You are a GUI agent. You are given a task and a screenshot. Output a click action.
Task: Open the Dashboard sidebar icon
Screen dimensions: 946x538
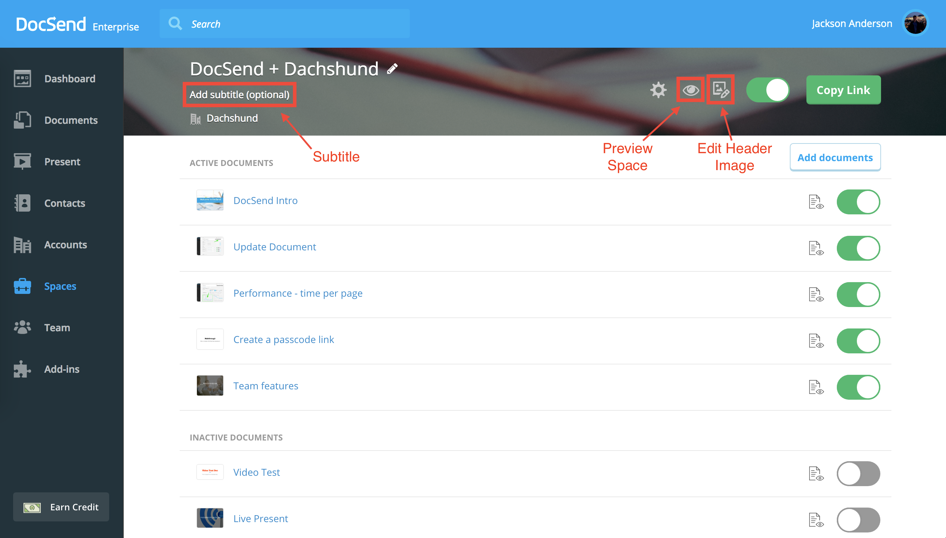(22, 79)
